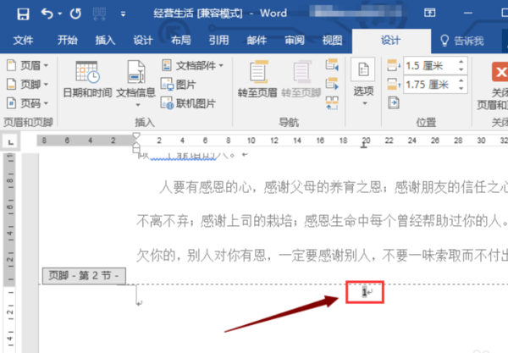Decrease the 1.5 厘米 value
This screenshot has width=508, height=353.
click(461, 69)
